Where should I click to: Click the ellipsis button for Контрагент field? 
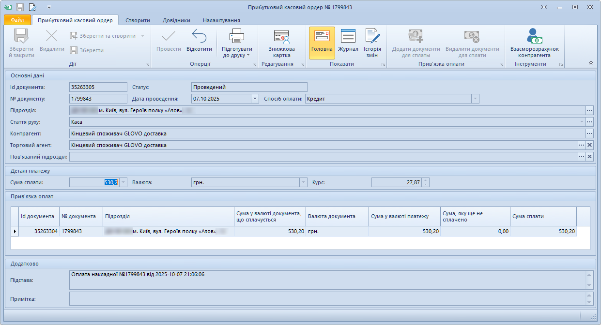click(x=589, y=133)
